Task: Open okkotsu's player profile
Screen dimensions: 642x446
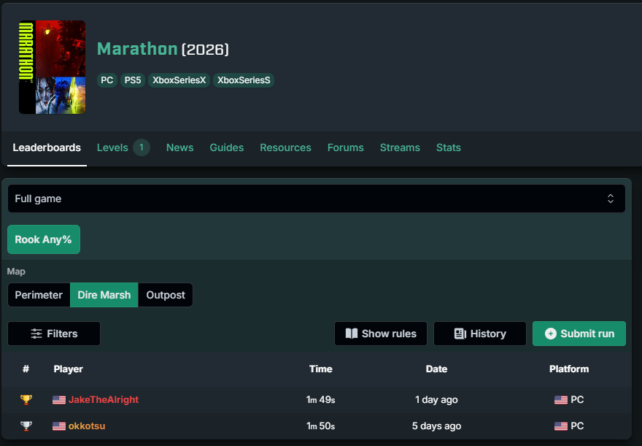Action: (87, 426)
